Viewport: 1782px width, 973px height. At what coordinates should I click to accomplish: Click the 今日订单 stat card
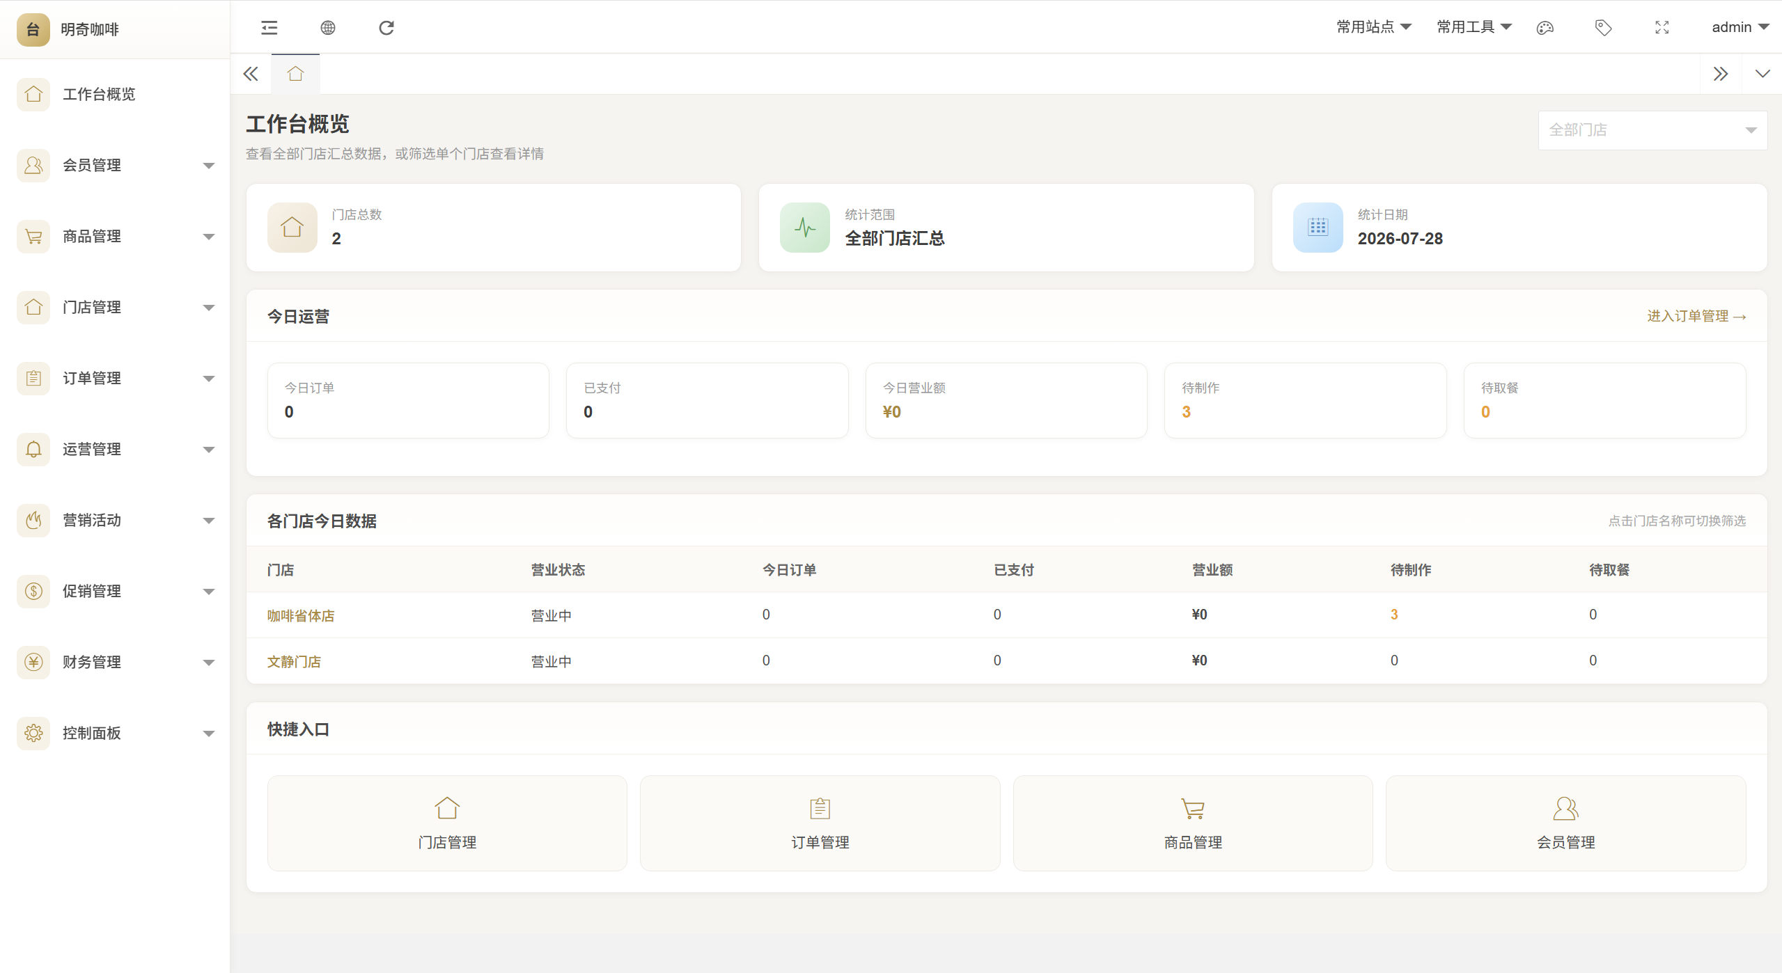[x=408, y=400]
